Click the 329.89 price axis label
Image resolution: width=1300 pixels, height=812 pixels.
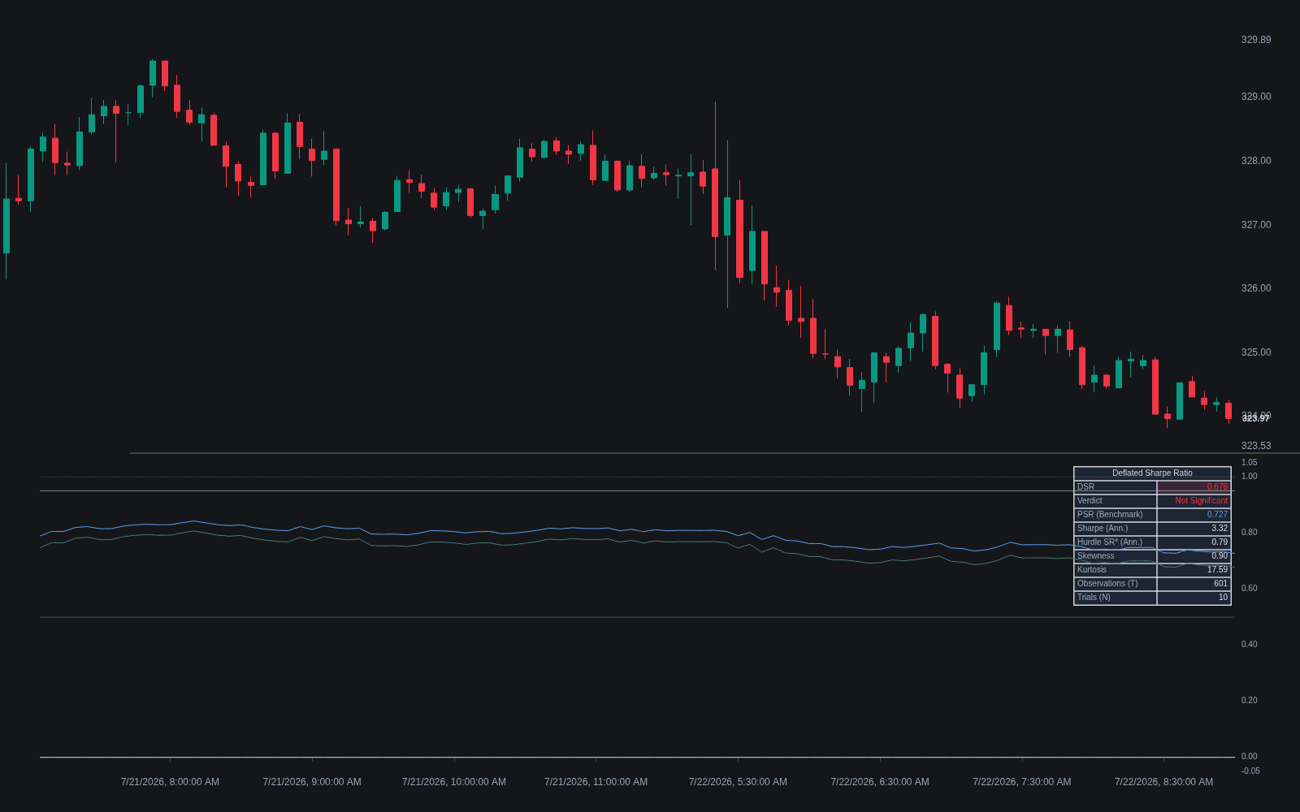point(1256,40)
